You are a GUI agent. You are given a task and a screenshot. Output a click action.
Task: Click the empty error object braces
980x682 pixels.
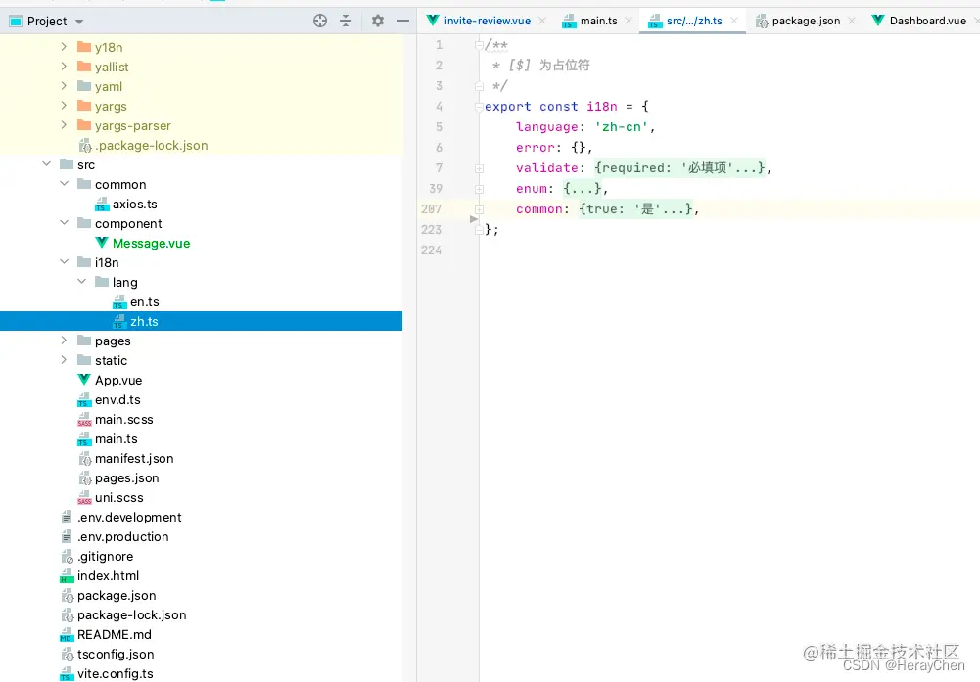(579, 148)
